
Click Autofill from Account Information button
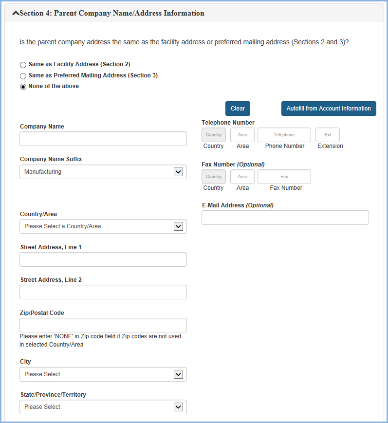329,109
